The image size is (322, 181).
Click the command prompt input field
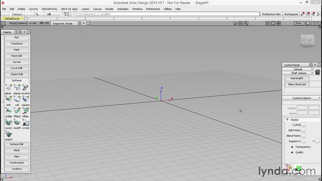[164, 14]
